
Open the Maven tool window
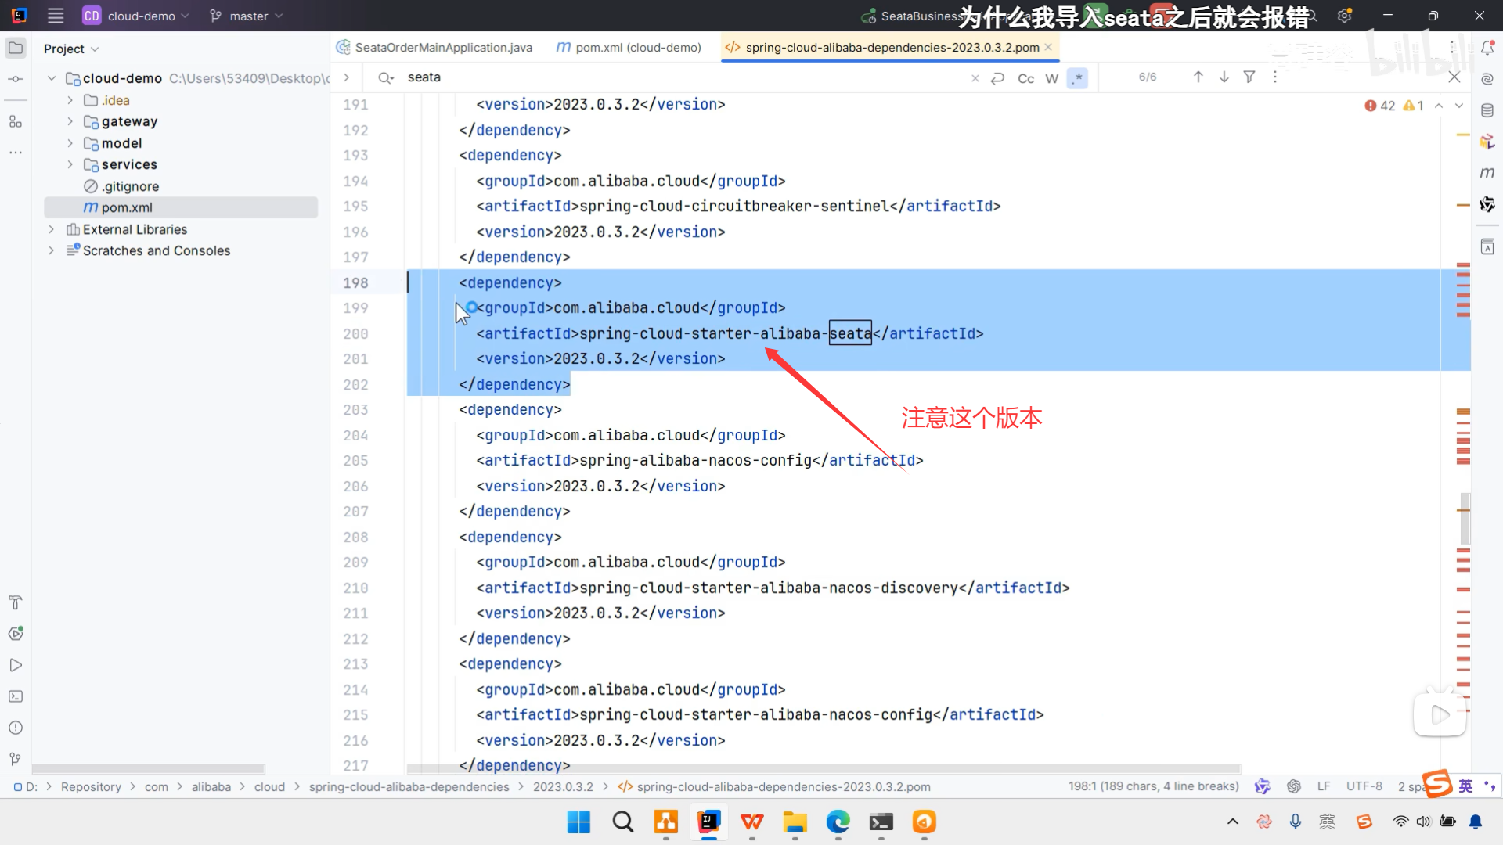(x=1487, y=172)
